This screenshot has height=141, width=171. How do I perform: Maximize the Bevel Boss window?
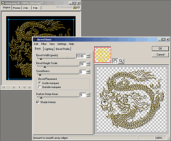163,40
